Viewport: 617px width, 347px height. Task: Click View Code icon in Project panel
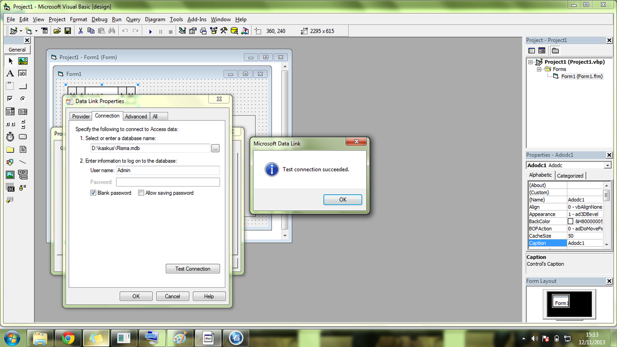coord(532,51)
